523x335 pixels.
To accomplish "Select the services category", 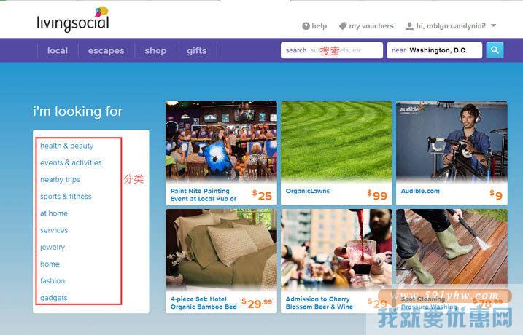I will 54,230.
